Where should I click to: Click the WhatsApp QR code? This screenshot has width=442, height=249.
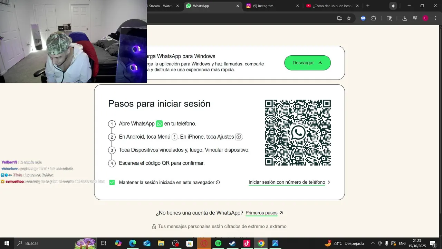click(298, 133)
